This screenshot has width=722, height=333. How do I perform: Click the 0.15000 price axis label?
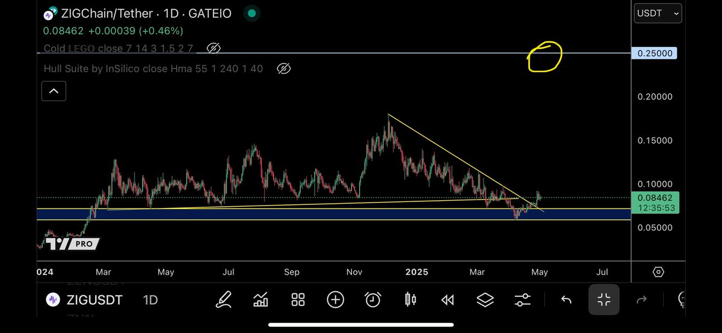tap(656, 141)
